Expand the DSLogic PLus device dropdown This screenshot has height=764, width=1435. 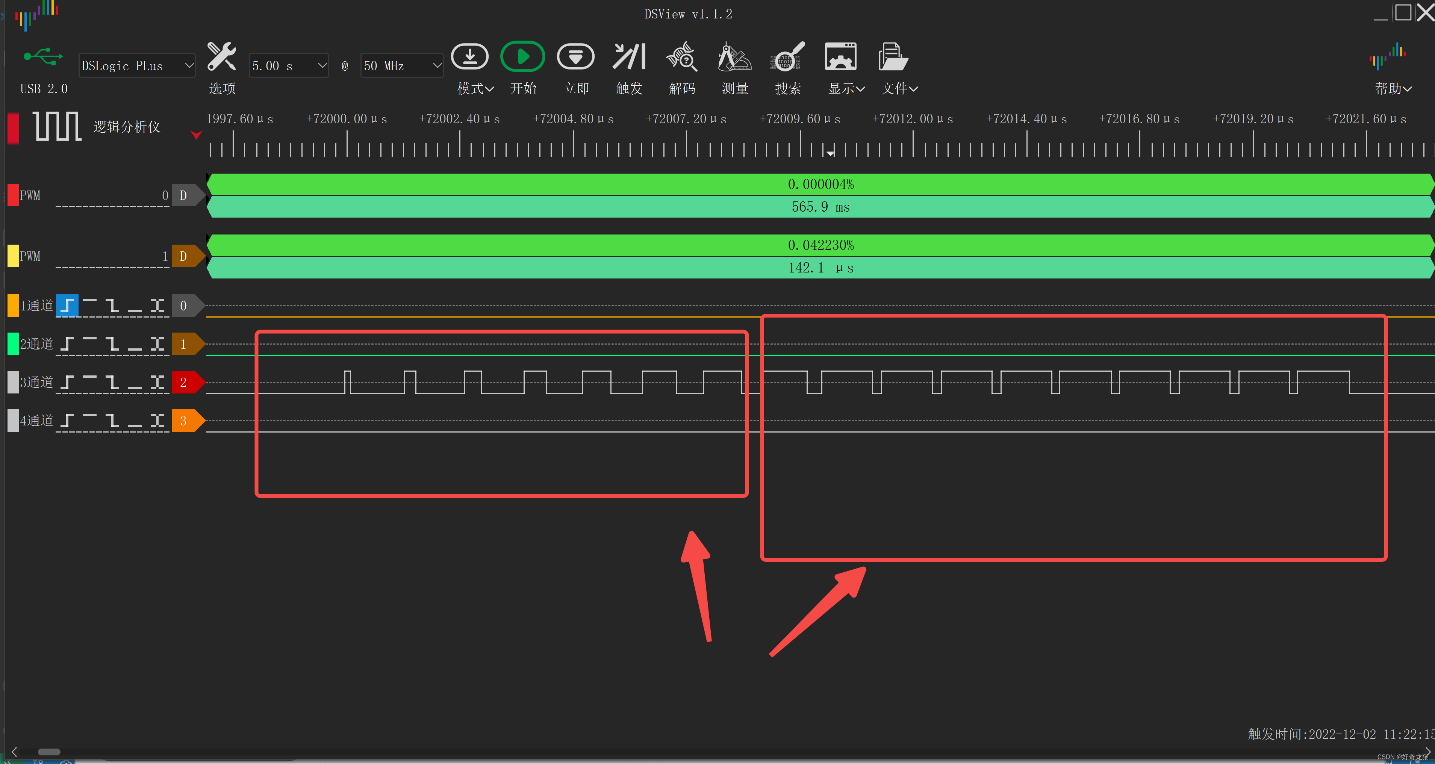tap(137, 66)
